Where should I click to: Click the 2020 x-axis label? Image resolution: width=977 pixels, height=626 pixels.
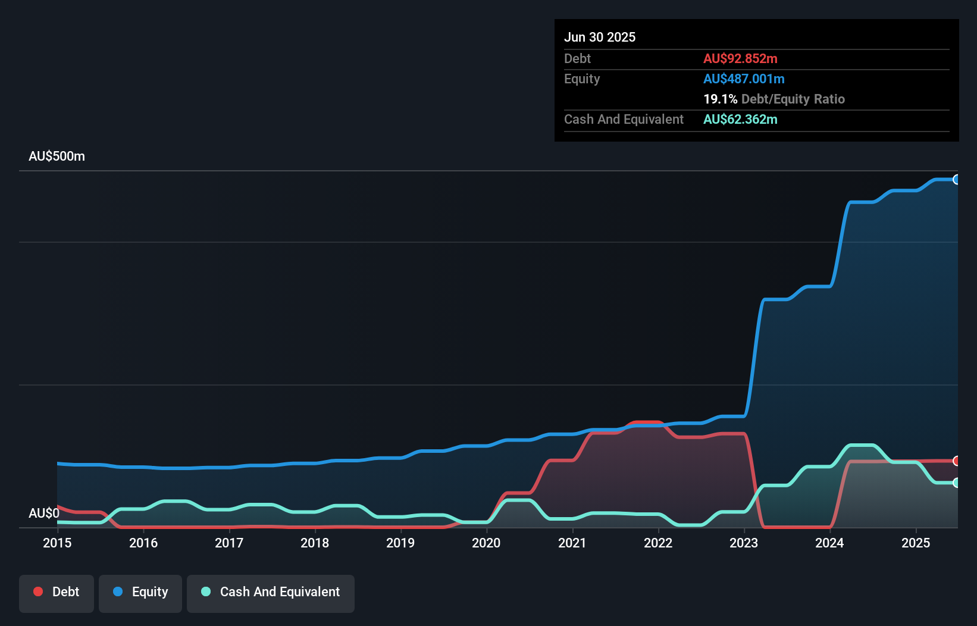pos(486,543)
